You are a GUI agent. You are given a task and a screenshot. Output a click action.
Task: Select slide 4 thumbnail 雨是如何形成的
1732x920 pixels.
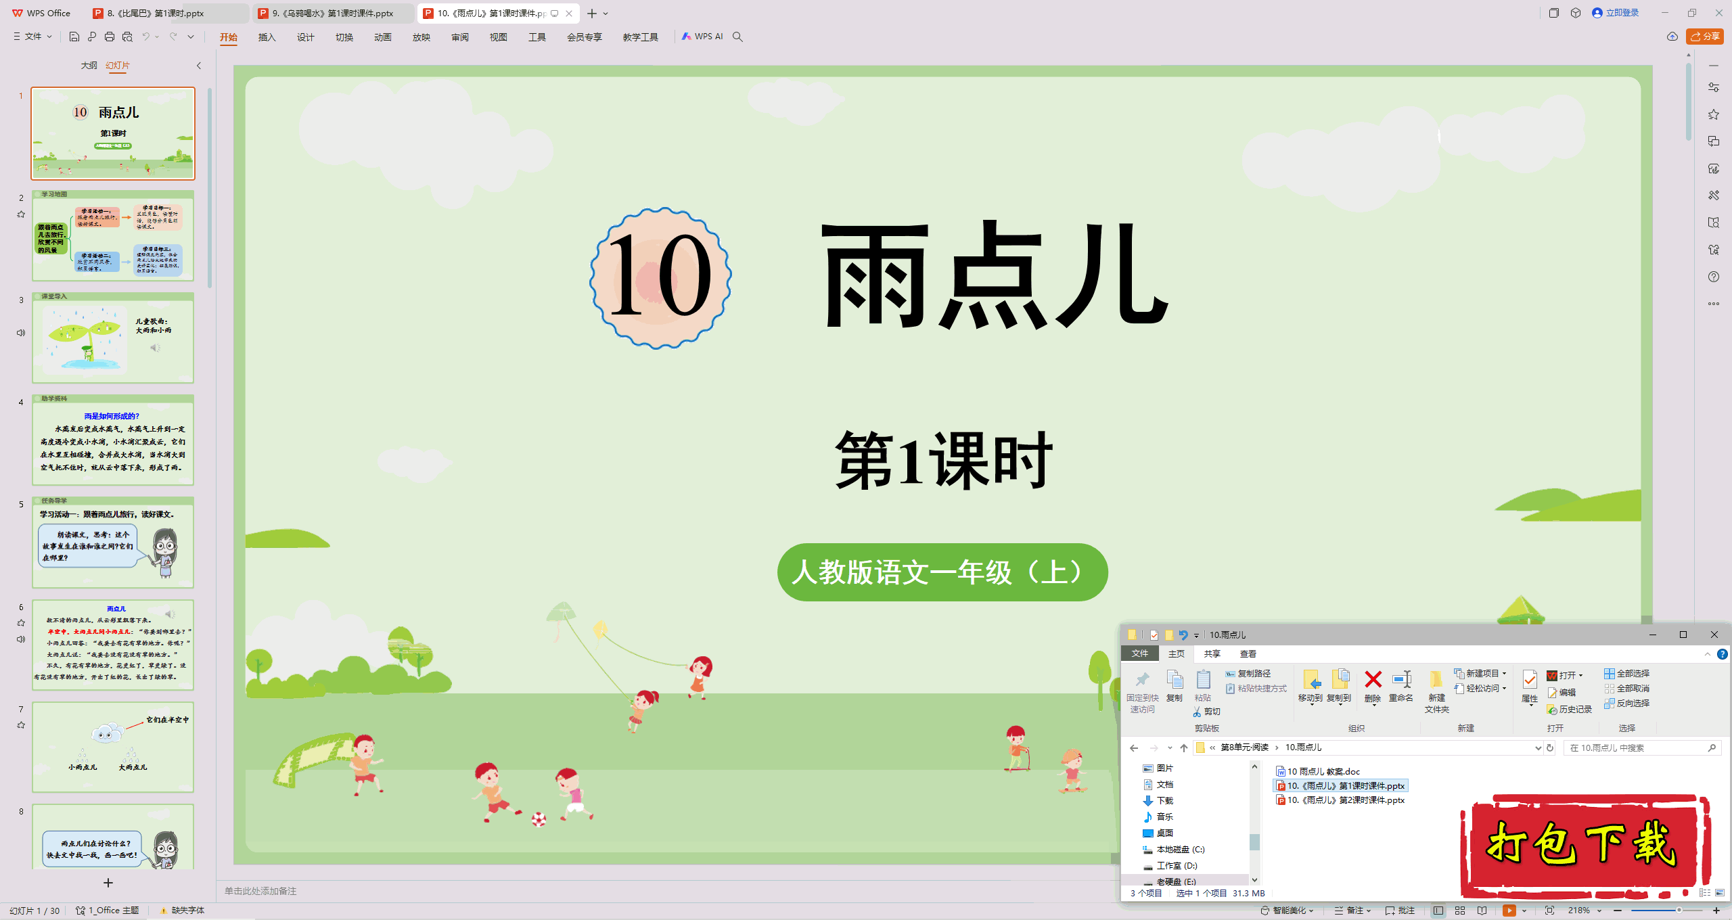coord(113,440)
